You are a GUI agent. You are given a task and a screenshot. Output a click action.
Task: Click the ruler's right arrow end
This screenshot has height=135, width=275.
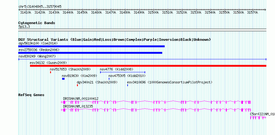click(265, 10)
